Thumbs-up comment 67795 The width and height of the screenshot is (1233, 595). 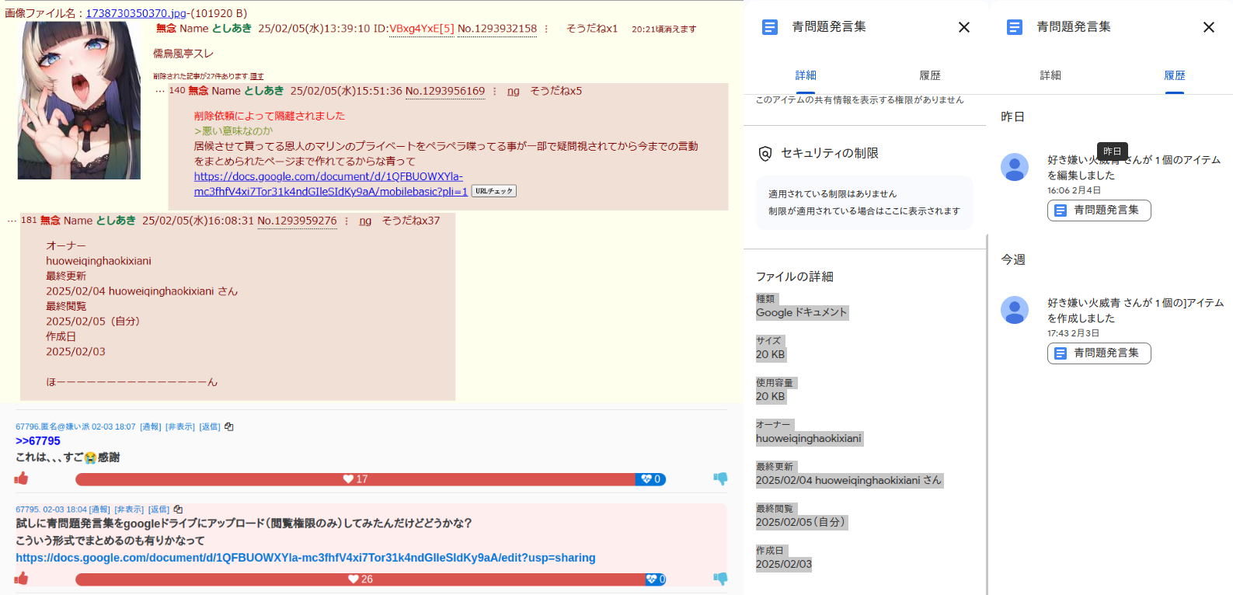[x=21, y=579]
